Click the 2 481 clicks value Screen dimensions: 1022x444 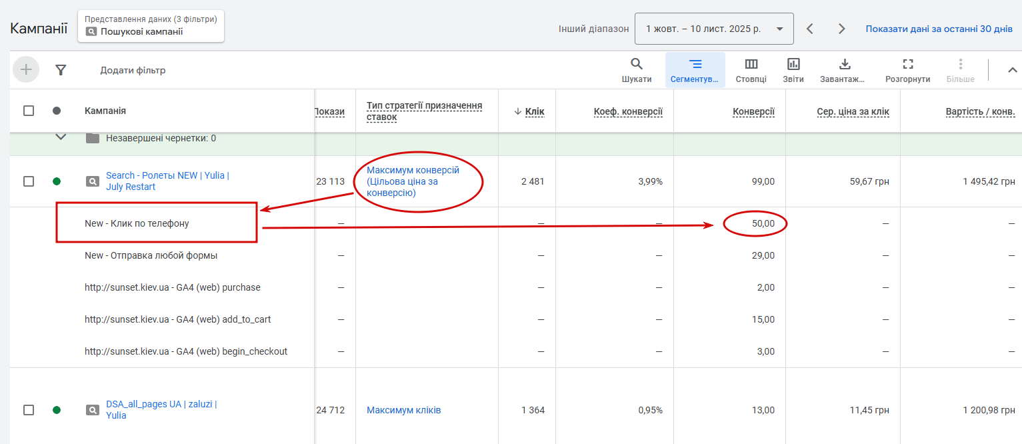(533, 181)
